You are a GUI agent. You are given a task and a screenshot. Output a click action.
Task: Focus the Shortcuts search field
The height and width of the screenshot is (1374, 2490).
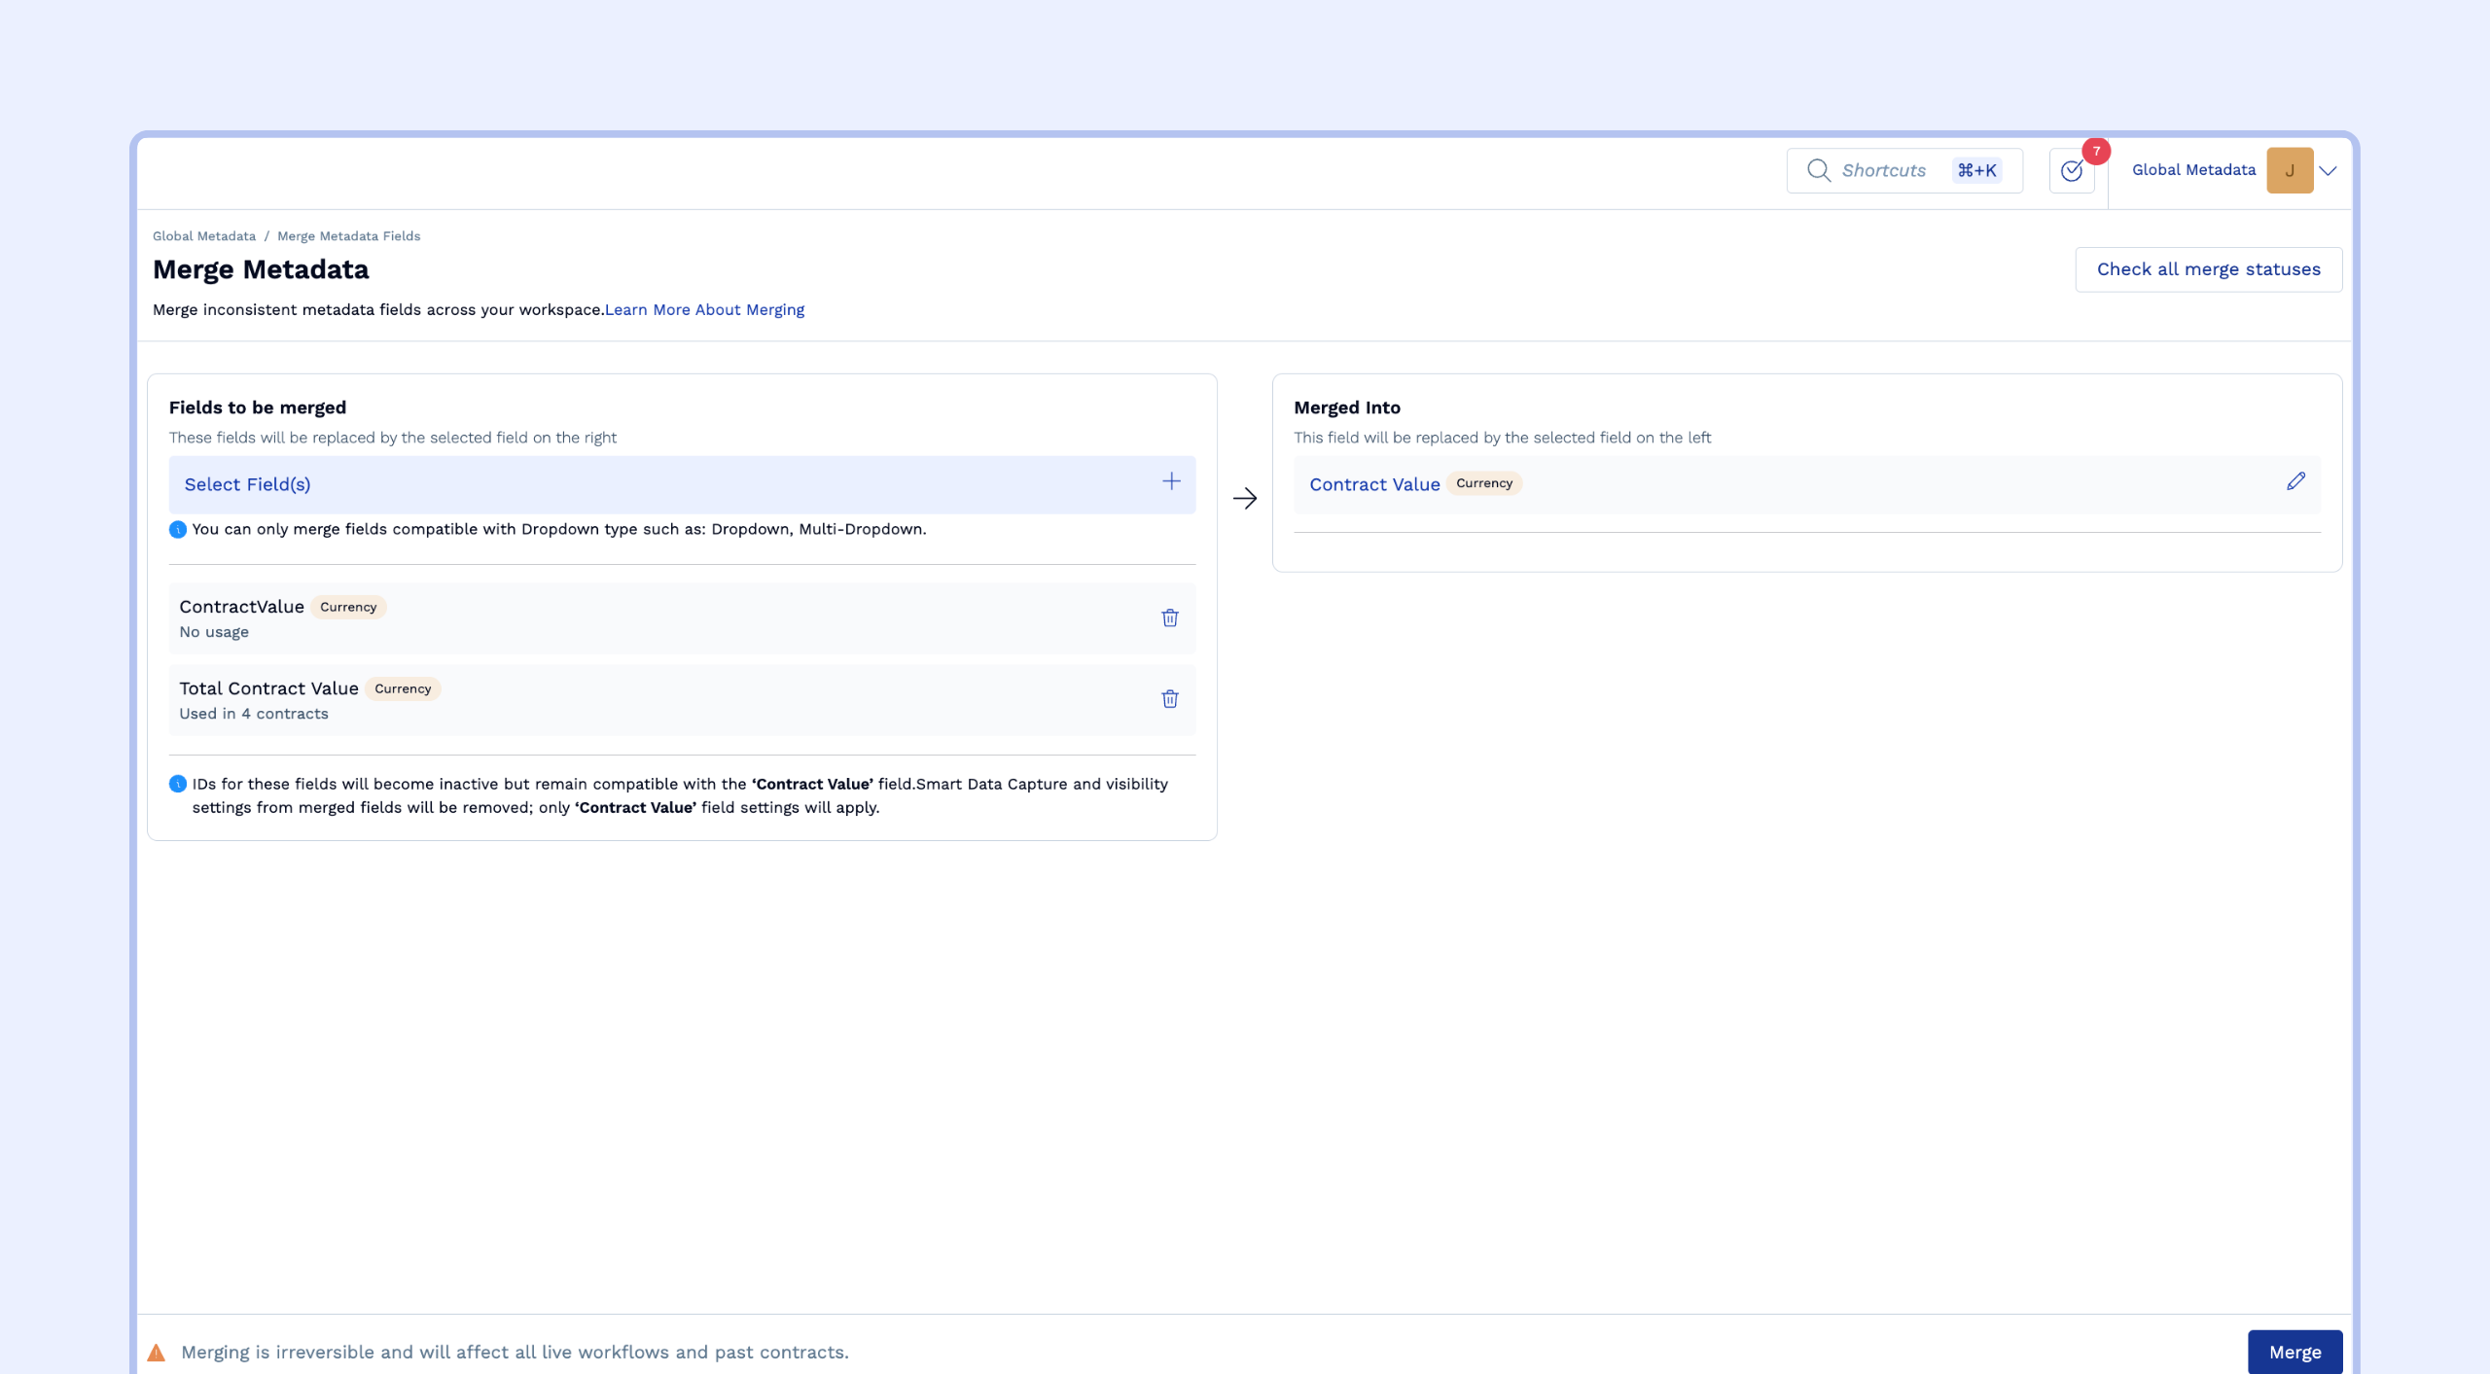(1884, 171)
